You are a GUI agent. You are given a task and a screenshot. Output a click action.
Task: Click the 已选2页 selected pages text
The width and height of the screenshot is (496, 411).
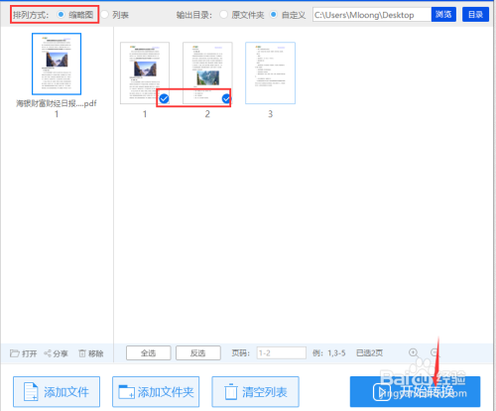tap(369, 353)
